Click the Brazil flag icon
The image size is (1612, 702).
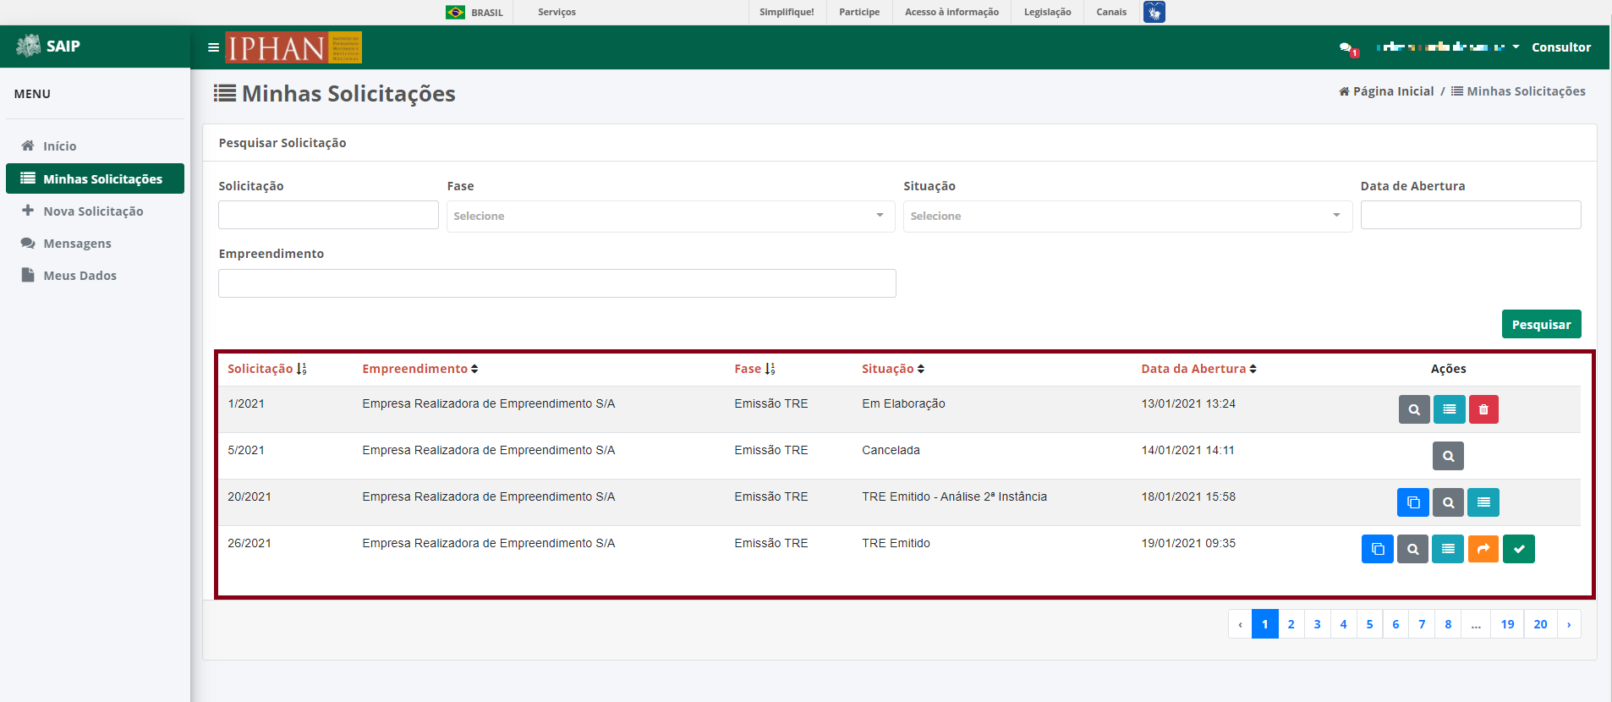[455, 12]
